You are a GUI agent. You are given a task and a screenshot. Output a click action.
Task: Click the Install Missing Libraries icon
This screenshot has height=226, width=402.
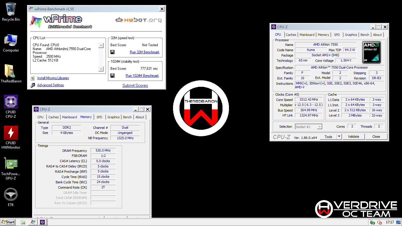[32, 78]
